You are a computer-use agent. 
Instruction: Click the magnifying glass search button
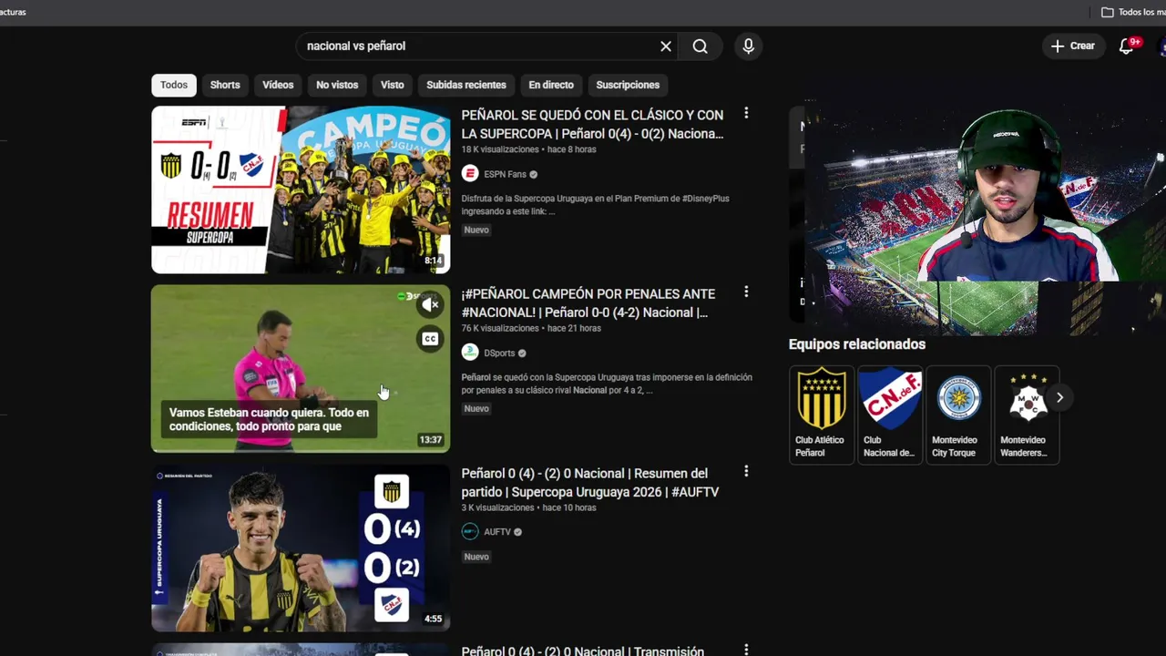pyautogui.click(x=700, y=46)
